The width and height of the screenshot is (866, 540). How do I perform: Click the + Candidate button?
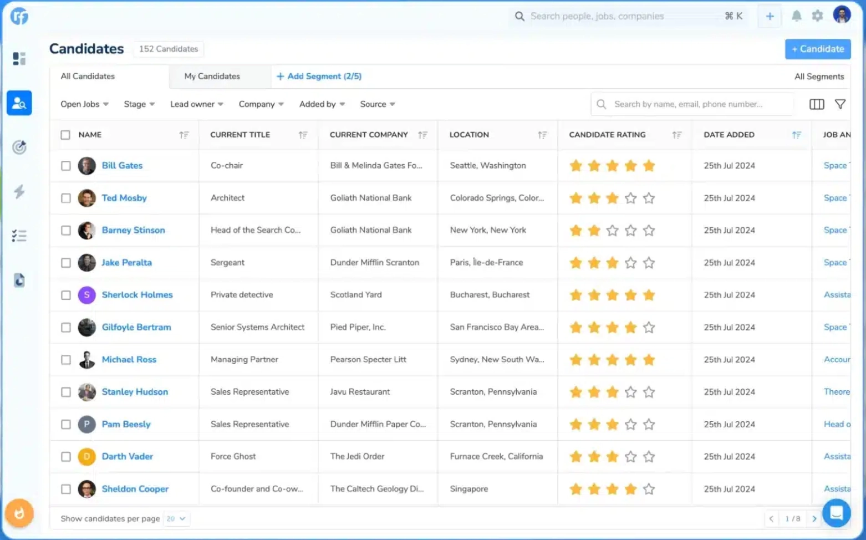(x=818, y=49)
